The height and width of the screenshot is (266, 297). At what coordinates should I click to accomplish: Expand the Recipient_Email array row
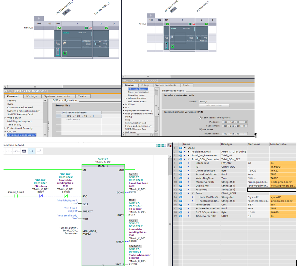coord(189,152)
